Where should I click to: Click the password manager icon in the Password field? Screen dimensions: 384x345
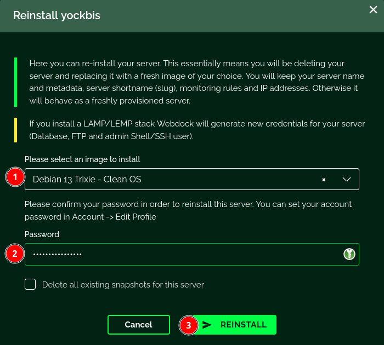coord(349,254)
